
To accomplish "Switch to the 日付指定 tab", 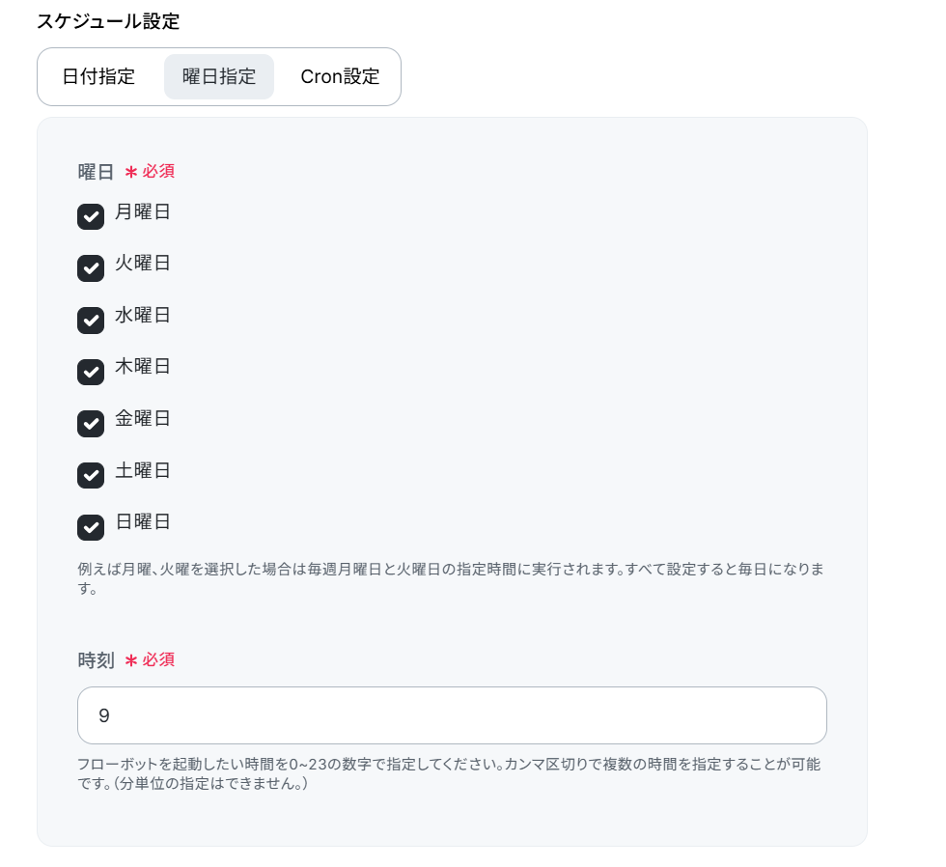I will coord(98,76).
